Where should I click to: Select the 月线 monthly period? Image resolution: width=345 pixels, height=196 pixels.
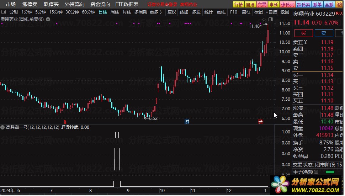tap(127, 12)
